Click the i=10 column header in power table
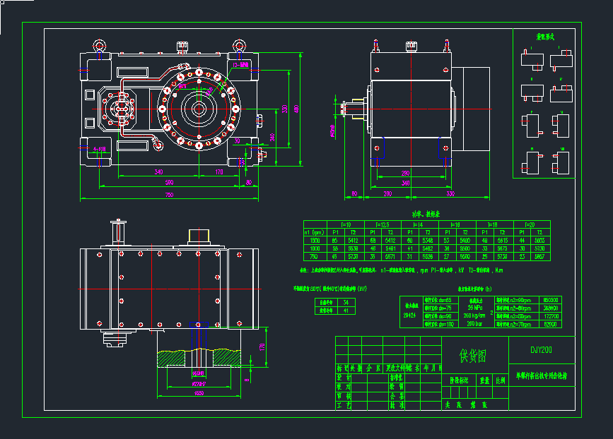 click(x=345, y=224)
